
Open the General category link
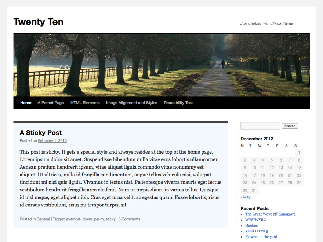tap(43, 219)
